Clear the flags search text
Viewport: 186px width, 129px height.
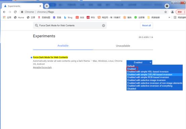(103, 25)
